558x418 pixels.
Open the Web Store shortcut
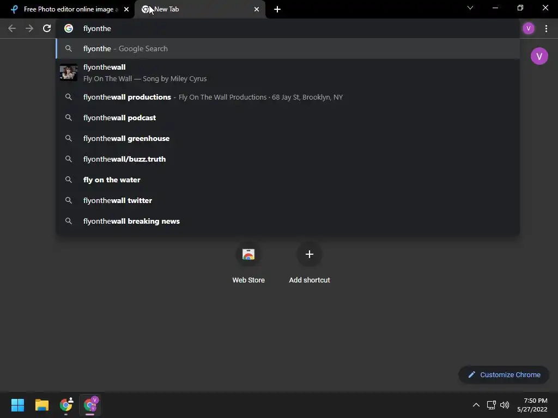coord(248,264)
